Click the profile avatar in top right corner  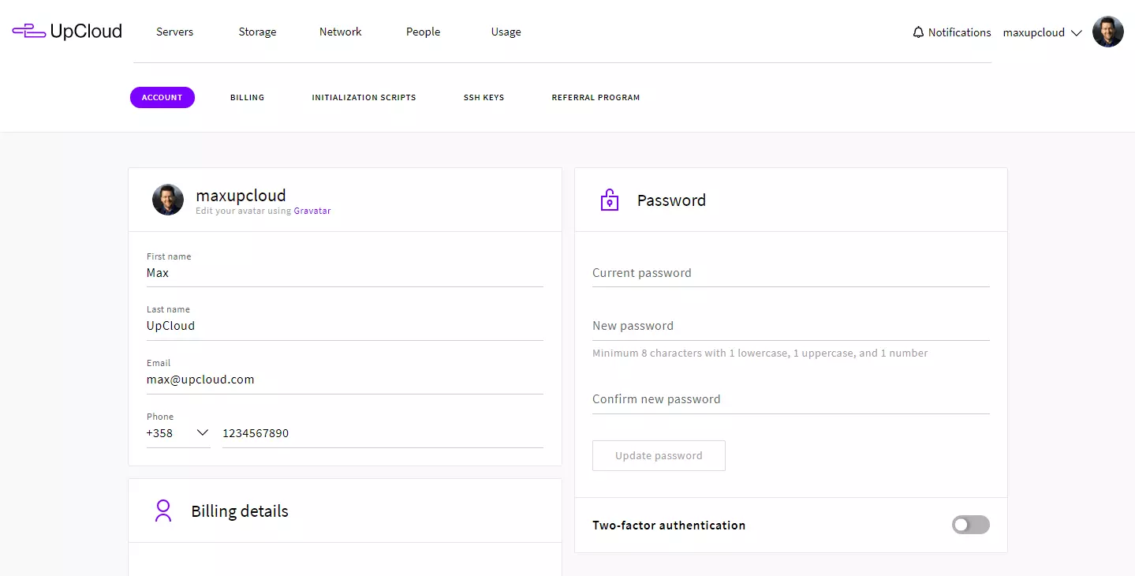tap(1107, 32)
